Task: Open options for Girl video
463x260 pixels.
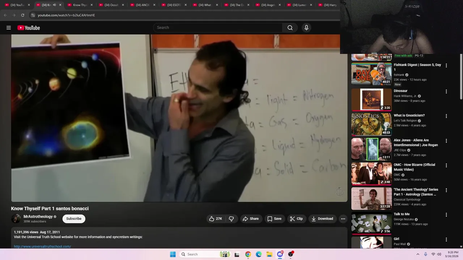Action: (446, 239)
